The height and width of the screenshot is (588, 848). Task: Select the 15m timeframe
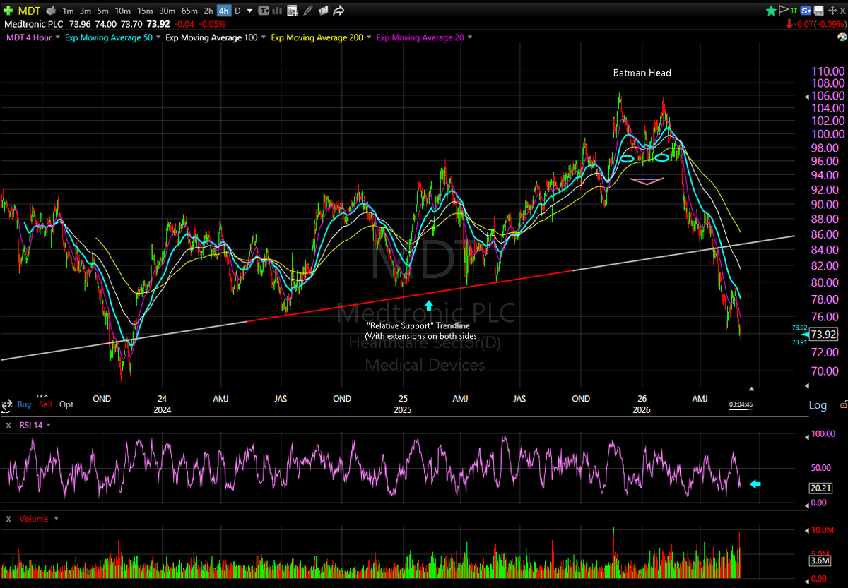click(x=146, y=11)
